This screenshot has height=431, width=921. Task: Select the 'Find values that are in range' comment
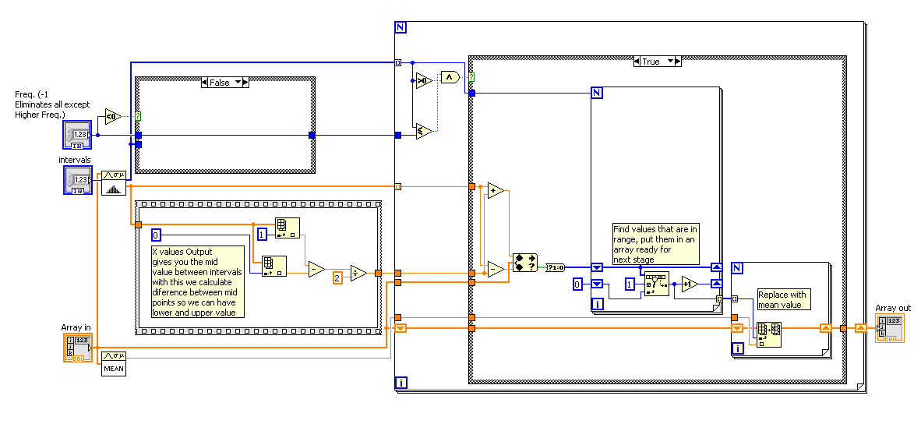point(656,244)
